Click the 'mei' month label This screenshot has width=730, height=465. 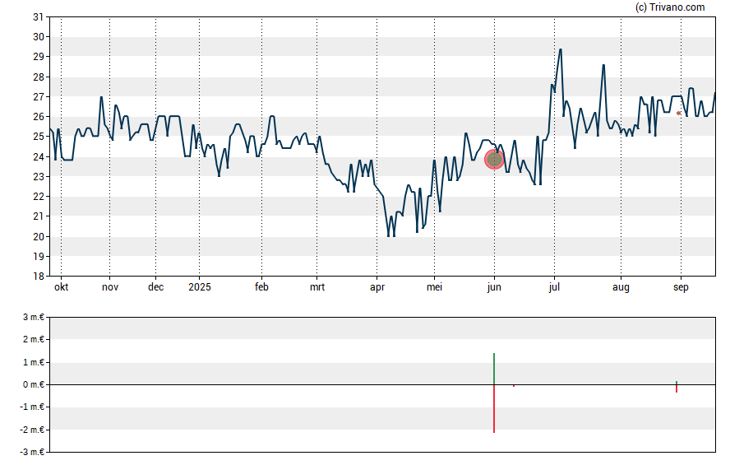pos(434,287)
